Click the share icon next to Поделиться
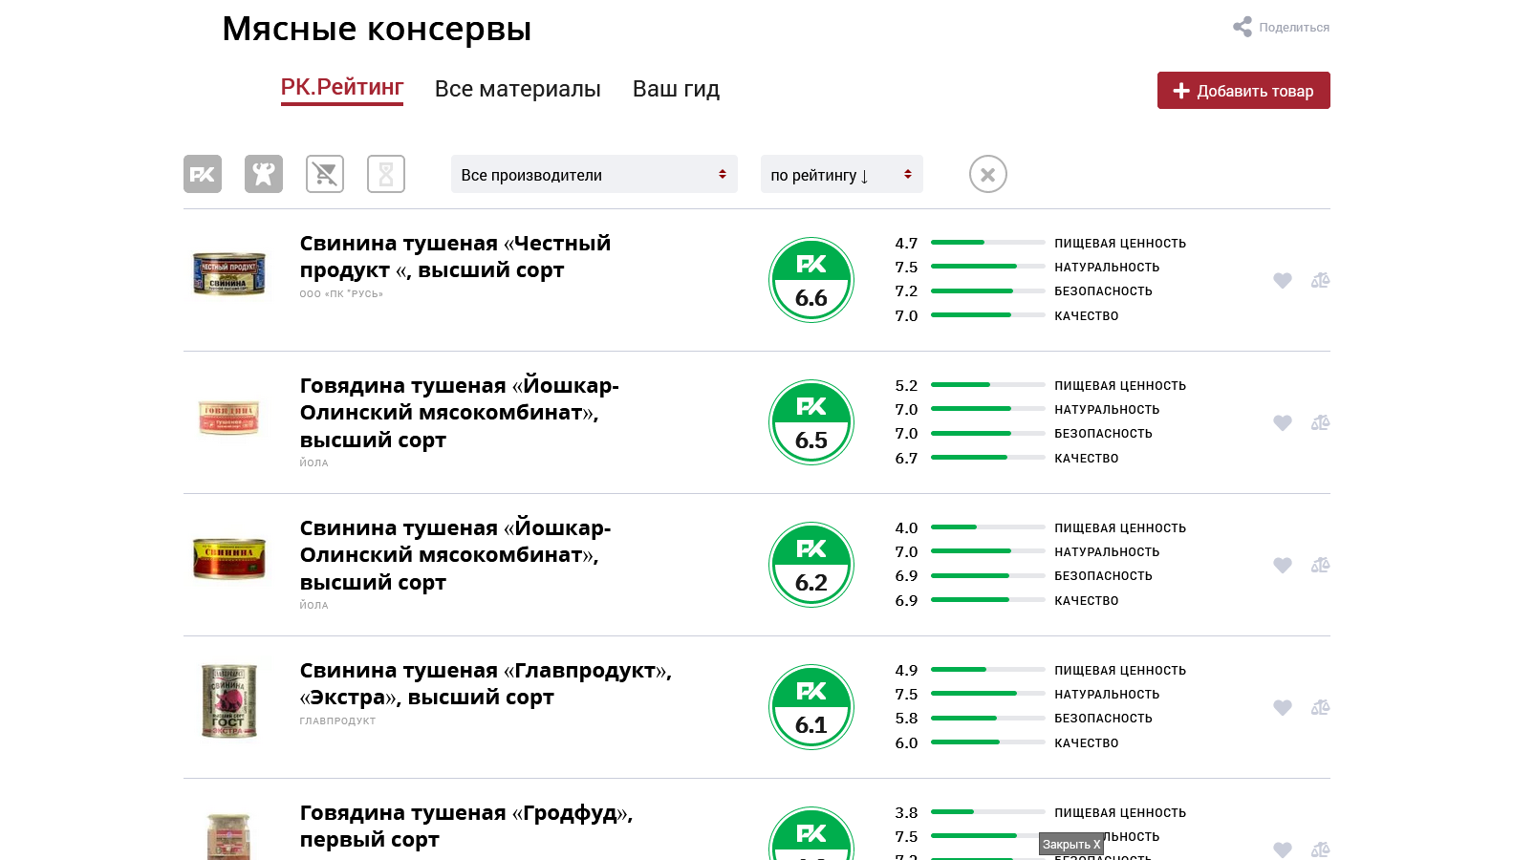 1242,27
